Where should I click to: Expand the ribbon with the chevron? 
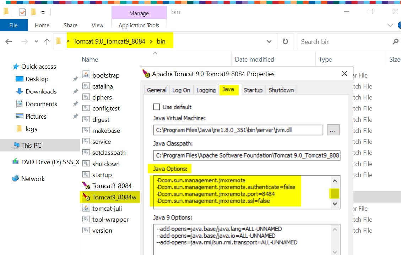pos(390,25)
